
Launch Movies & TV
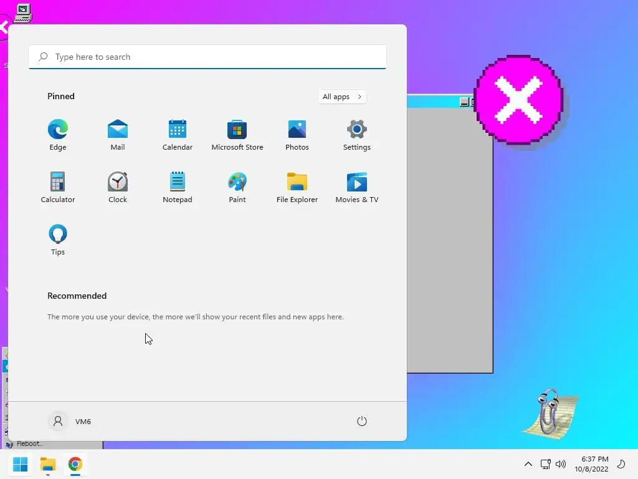tap(357, 187)
